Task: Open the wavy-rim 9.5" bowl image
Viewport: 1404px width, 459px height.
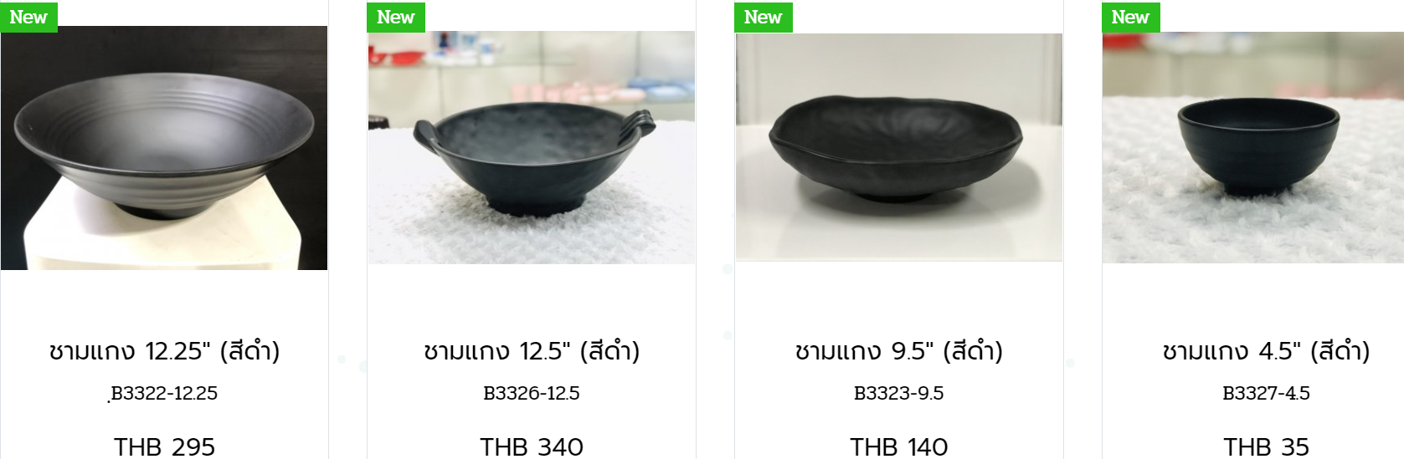Action: coord(899,147)
